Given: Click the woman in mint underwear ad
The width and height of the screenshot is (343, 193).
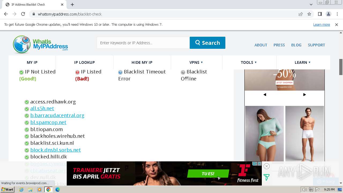Looking at the screenshot, I should (264, 133).
